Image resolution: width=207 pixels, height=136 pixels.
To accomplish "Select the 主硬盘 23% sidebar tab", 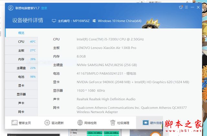I will (21, 68).
